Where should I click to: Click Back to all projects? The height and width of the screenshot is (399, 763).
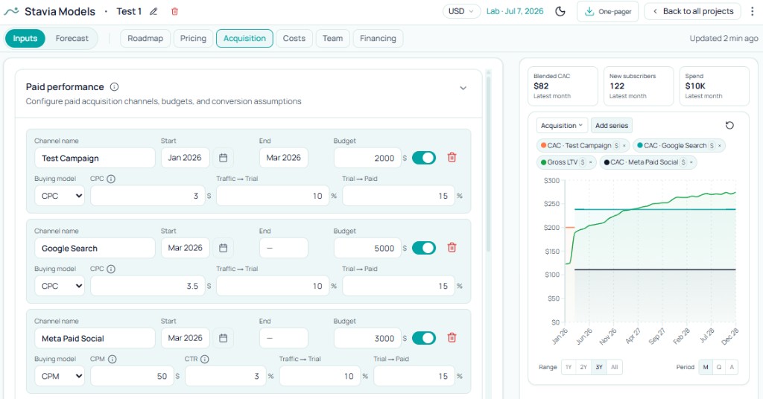pyautogui.click(x=693, y=11)
